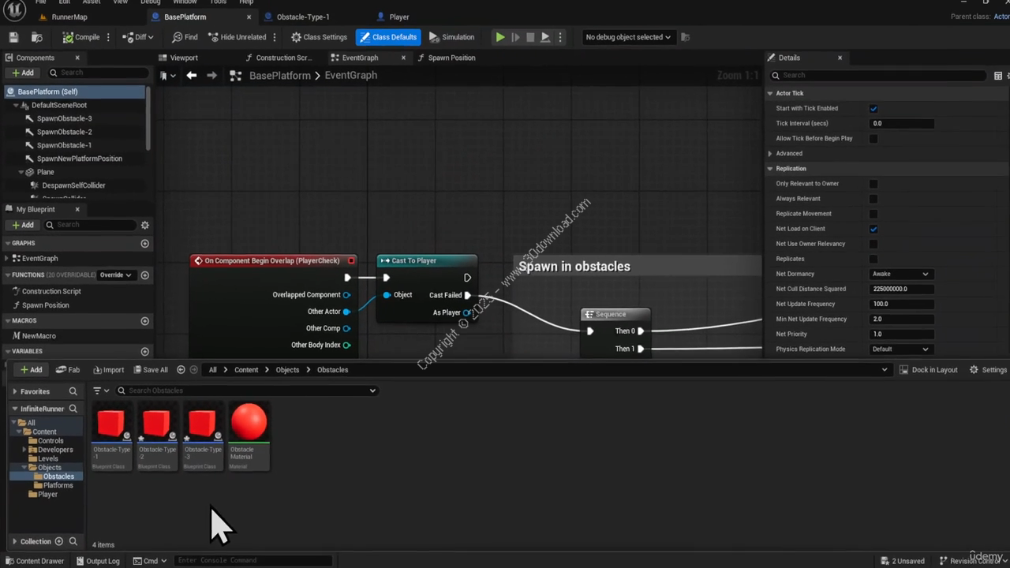This screenshot has width=1010, height=568.
Task: Collapse the Replication section
Action: (770, 169)
